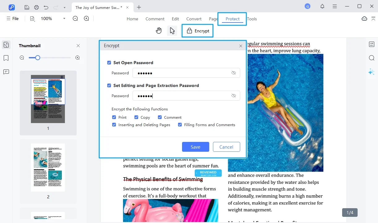The height and width of the screenshot is (223, 378).
Task: Reveal the editing password with eye icon
Action: [234, 96]
